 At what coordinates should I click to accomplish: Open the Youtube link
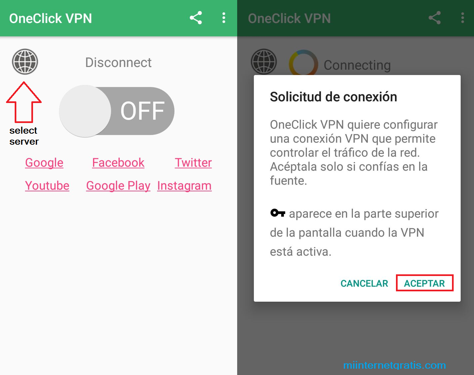(x=47, y=186)
